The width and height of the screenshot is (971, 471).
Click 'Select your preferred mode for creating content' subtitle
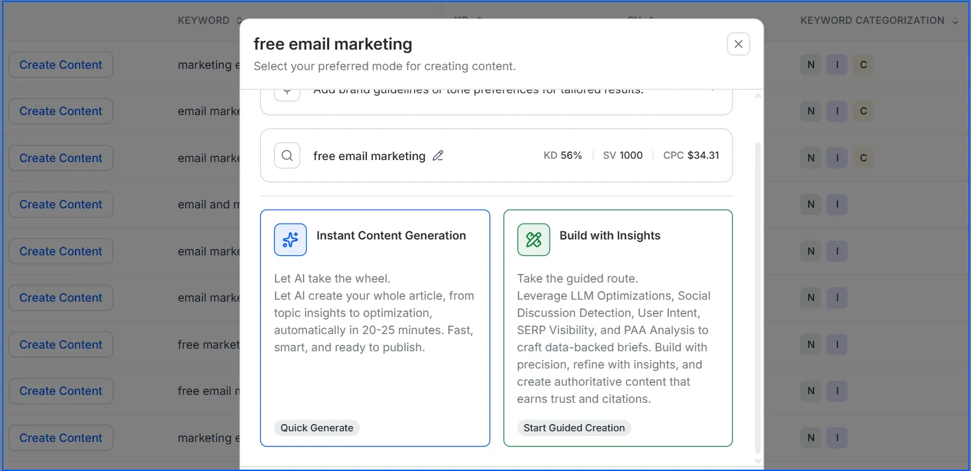point(385,66)
